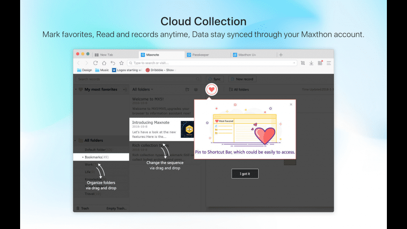
Task: Open the screenshot capture tool icon
Action: click(303, 63)
